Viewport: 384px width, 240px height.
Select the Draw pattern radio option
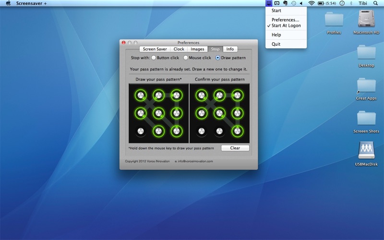(x=230, y=58)
